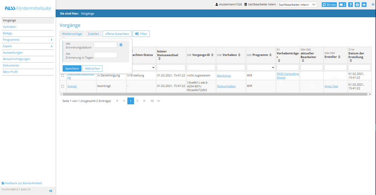This screenshot has height=195, width=376.
Task: Select checkbox for Antrag row
Action: [x=62, y=86]
